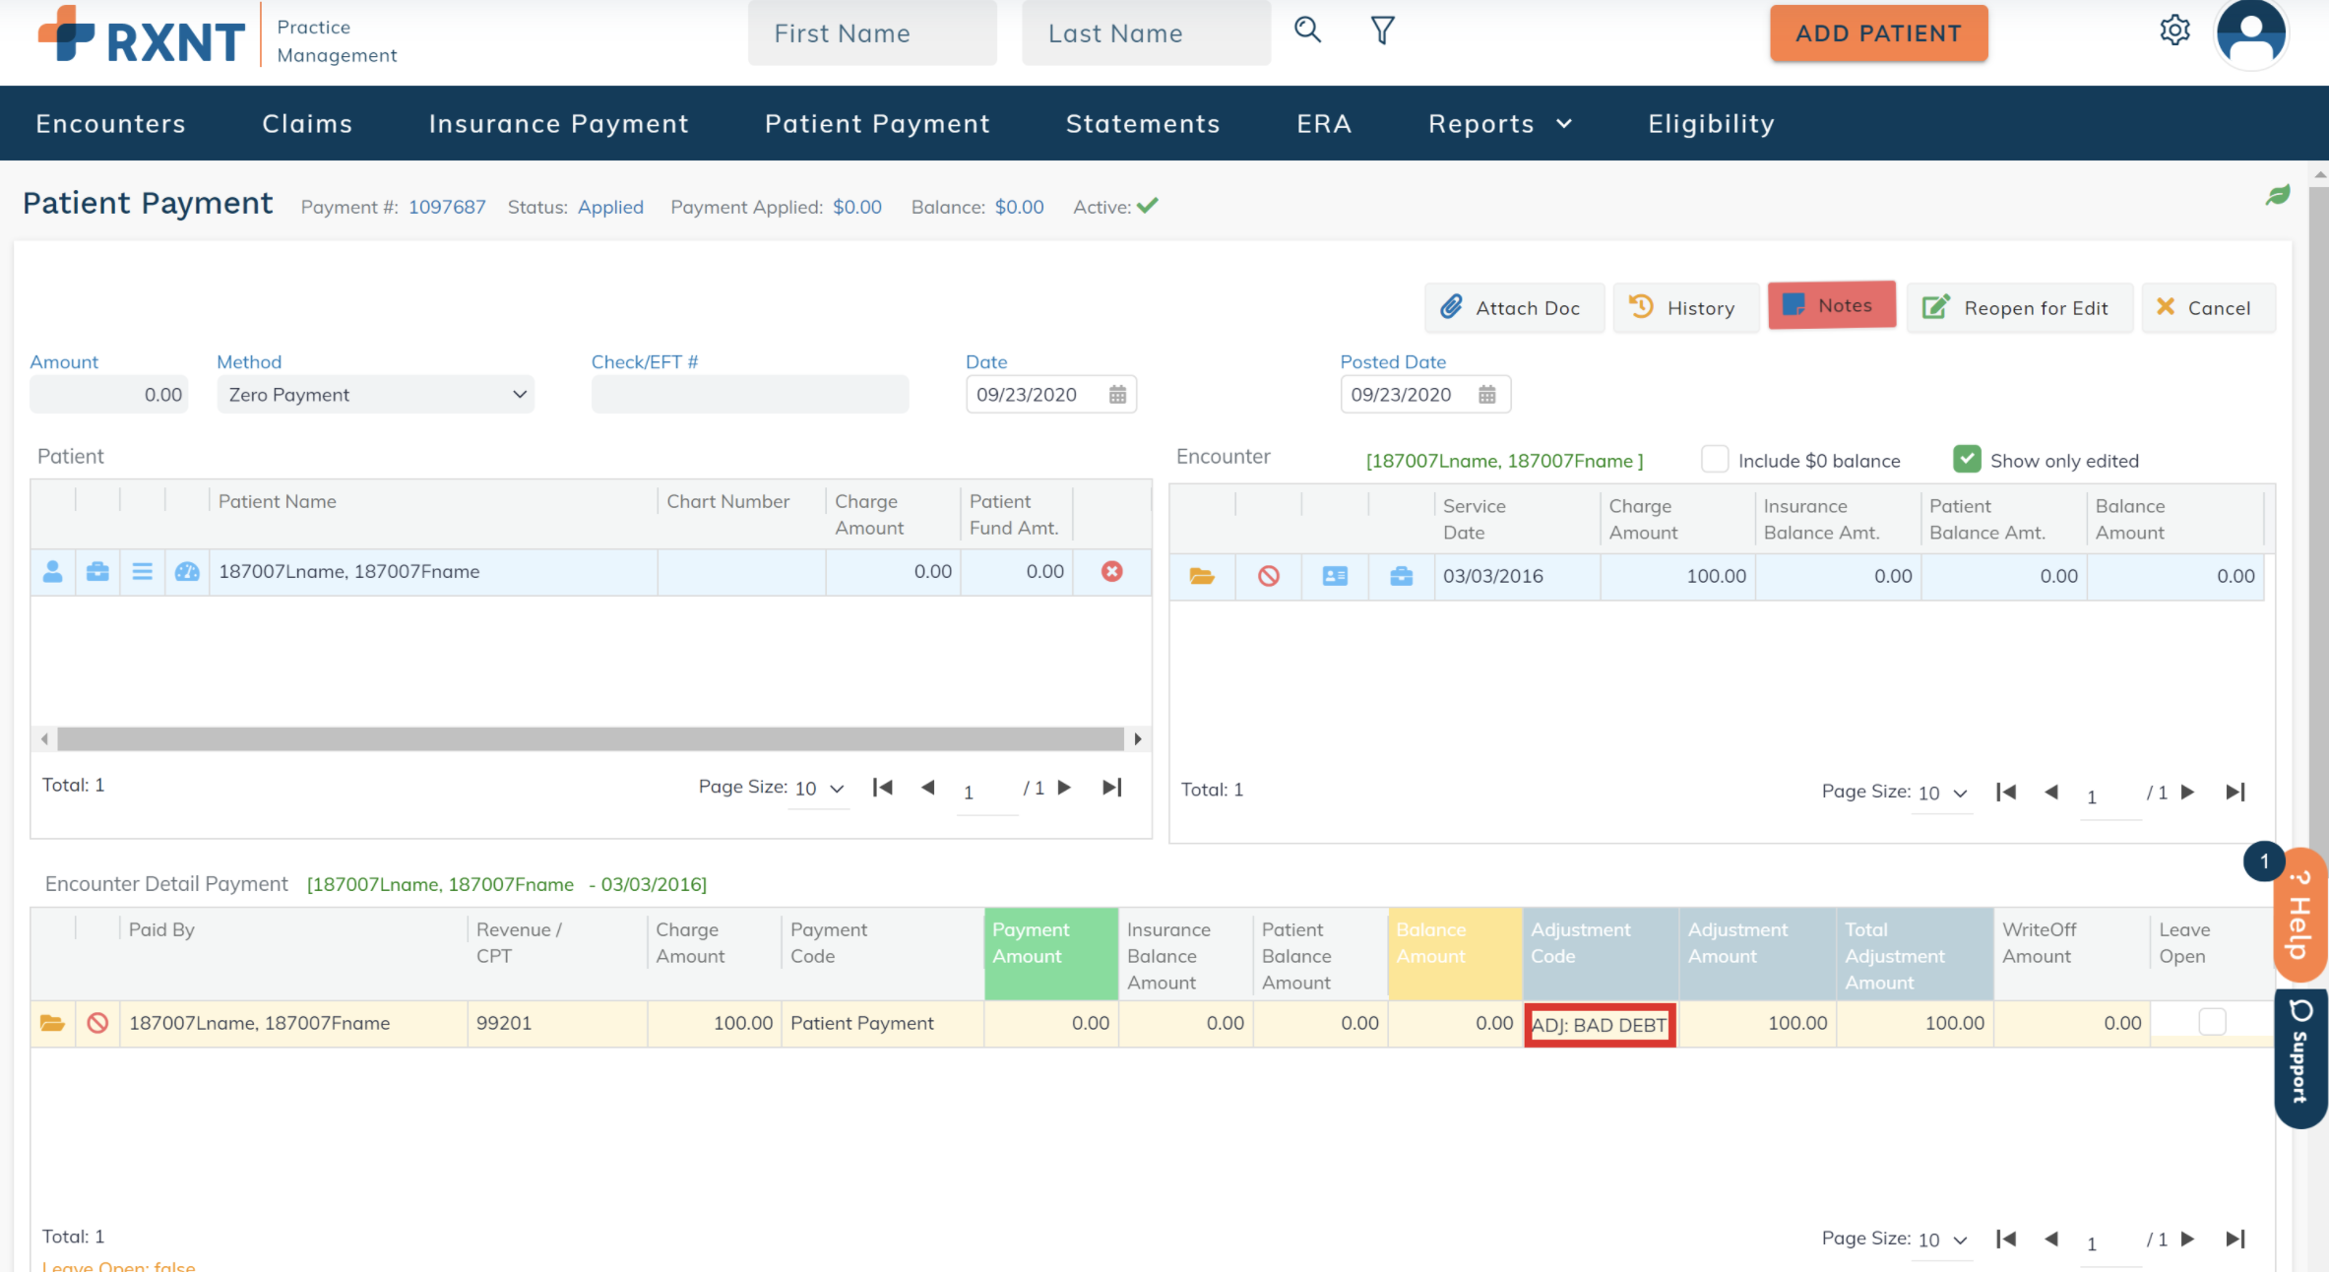The height and width of the screenshot is (1272, 2329).
Task: Uncheck Show only edited checkbox
Action: (1967, 460)
